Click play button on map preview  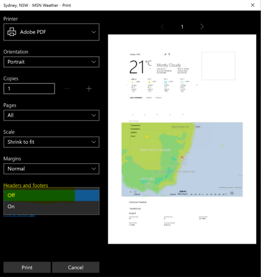130,192
